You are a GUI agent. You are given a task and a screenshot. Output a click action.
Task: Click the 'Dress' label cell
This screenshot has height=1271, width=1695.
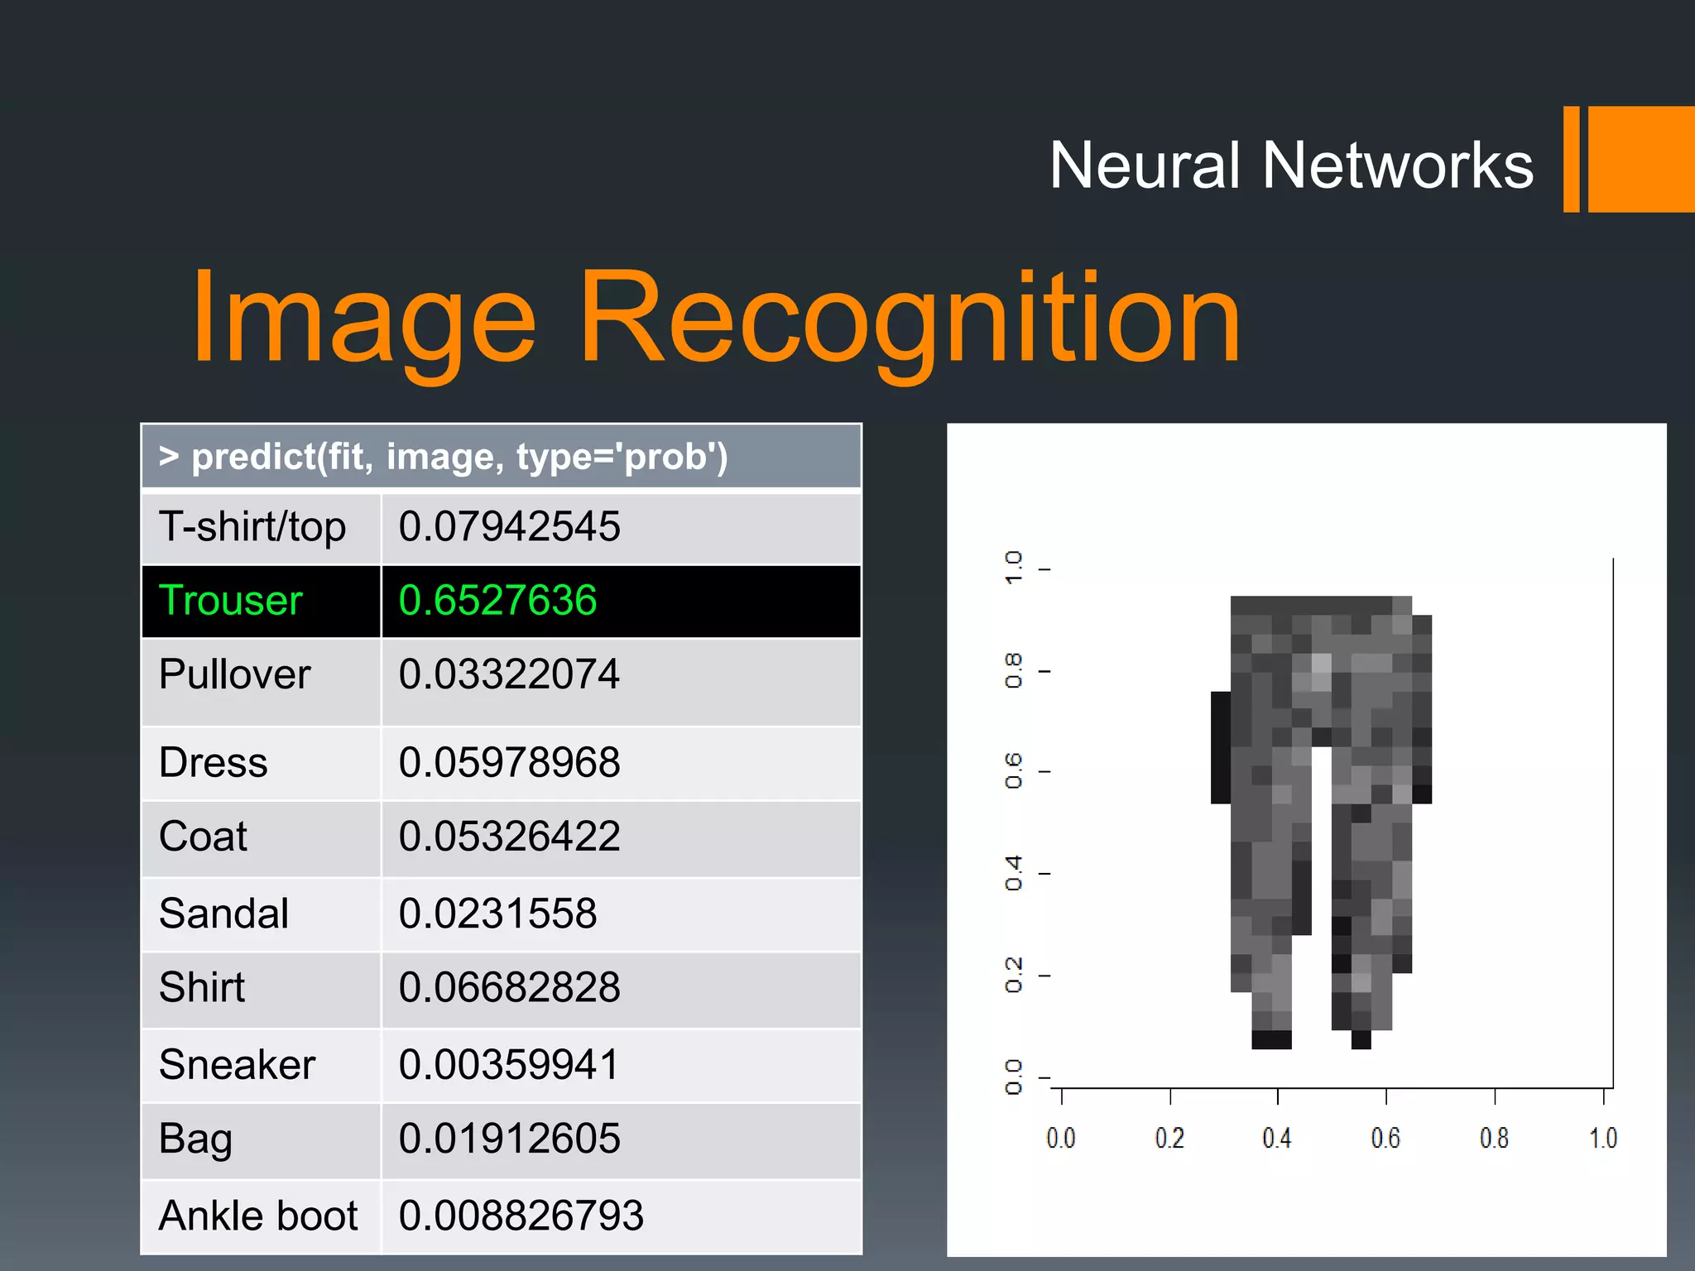pos(261,763)
